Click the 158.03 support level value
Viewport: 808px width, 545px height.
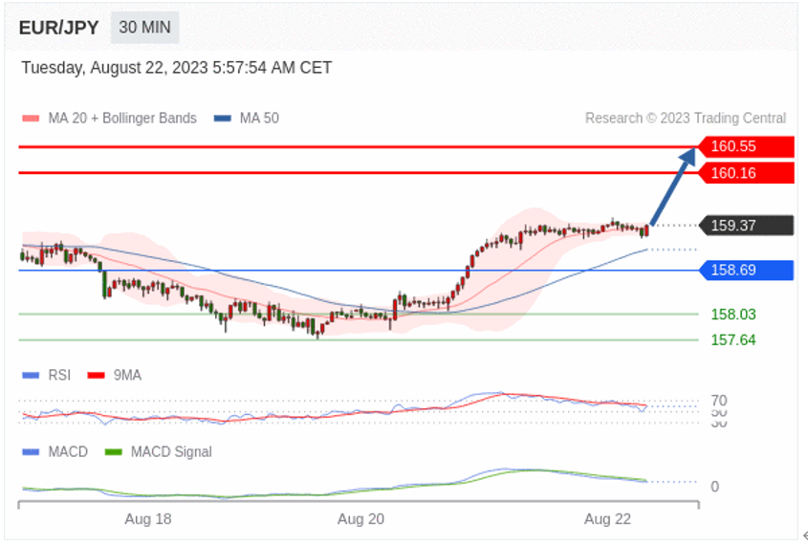(733, 315)
